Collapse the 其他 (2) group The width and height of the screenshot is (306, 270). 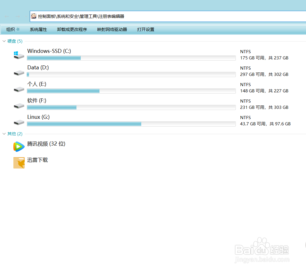[4, 134]
